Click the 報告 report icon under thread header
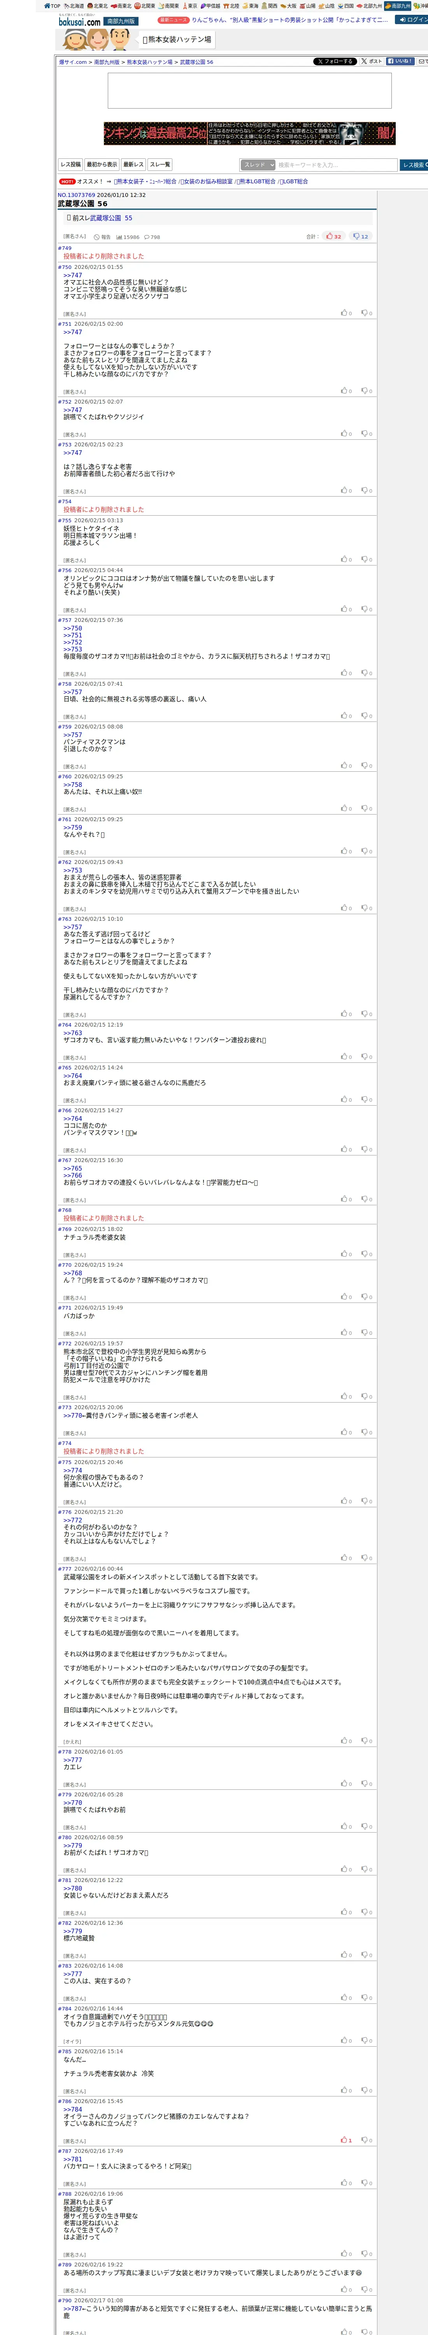428x2335 pixels. pyautogui.click(x=102, y=237)
